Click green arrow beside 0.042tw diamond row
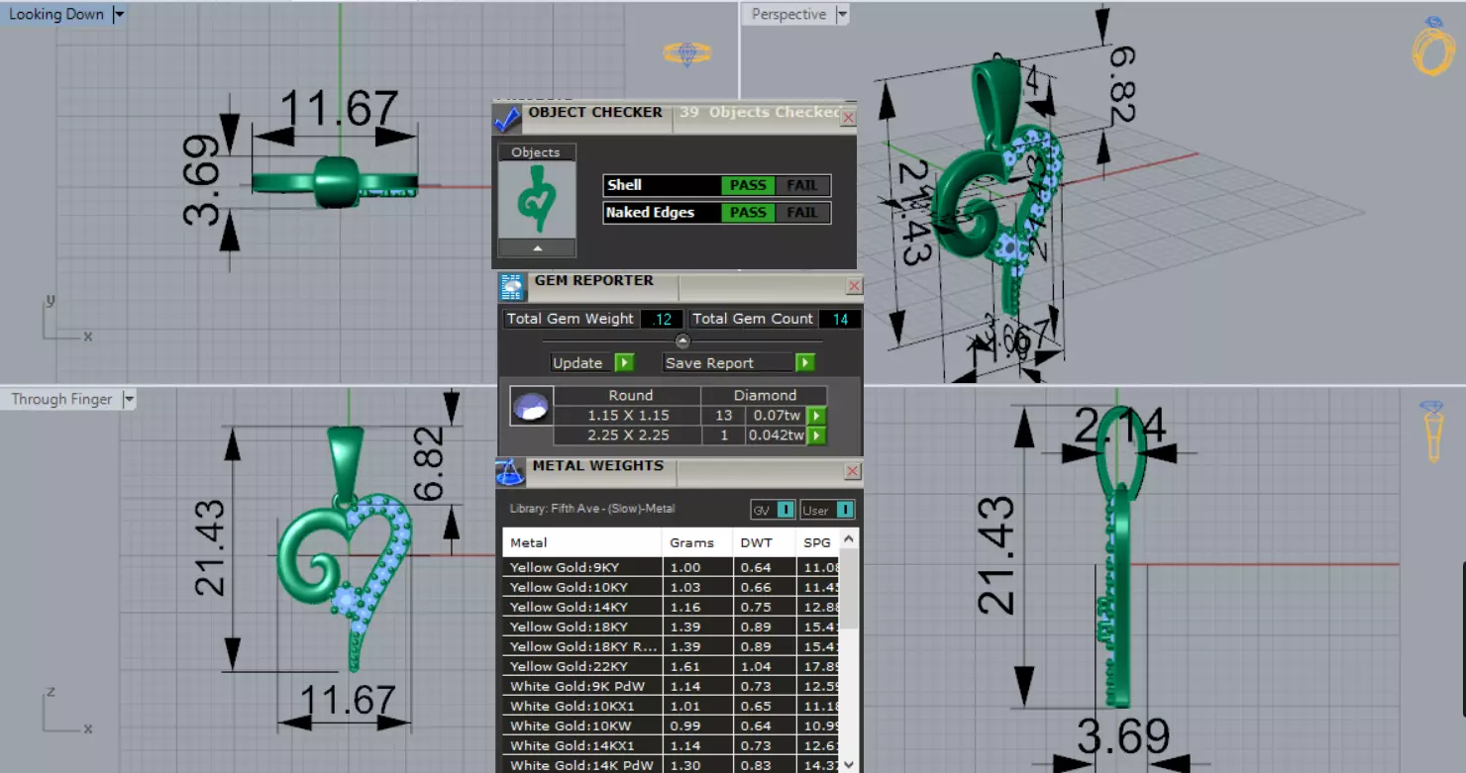This screenshot has width=1466, height=773. click(816, 435)
